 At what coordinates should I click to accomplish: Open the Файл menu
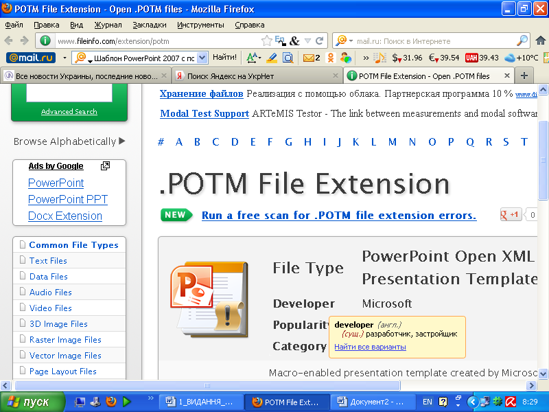click(14, 25)
